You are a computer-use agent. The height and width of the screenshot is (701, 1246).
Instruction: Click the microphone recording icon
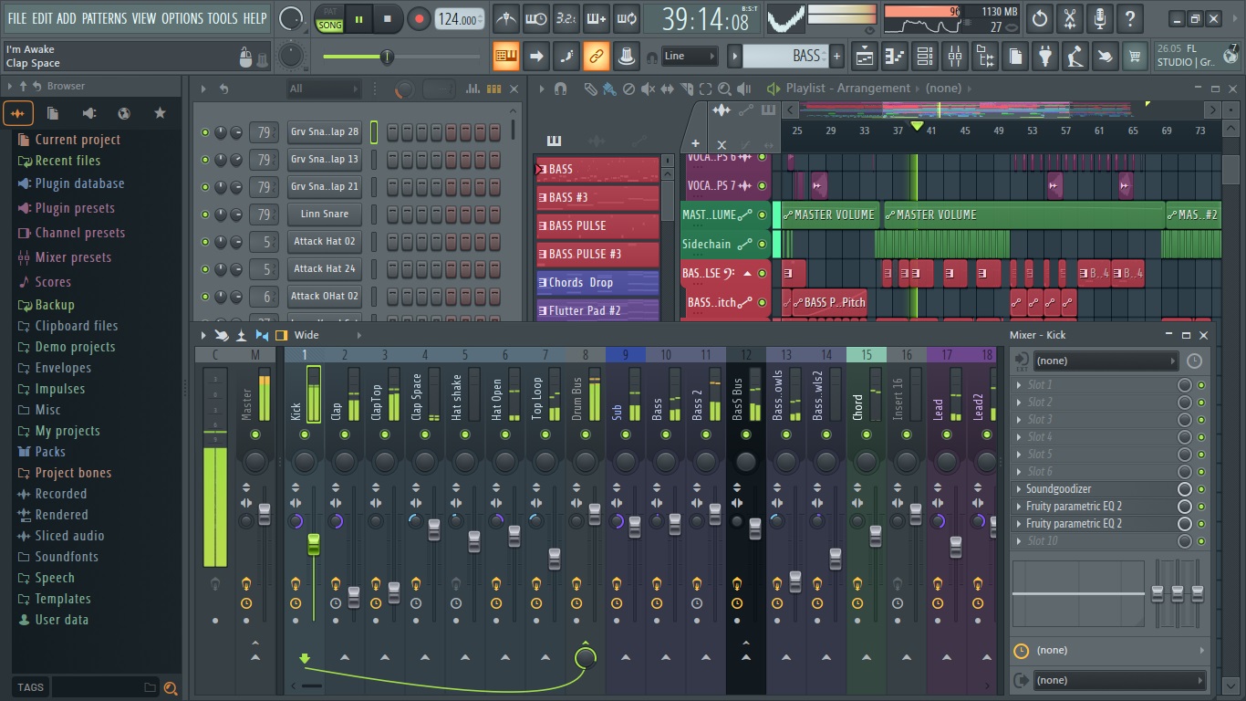pos(1099,19)
